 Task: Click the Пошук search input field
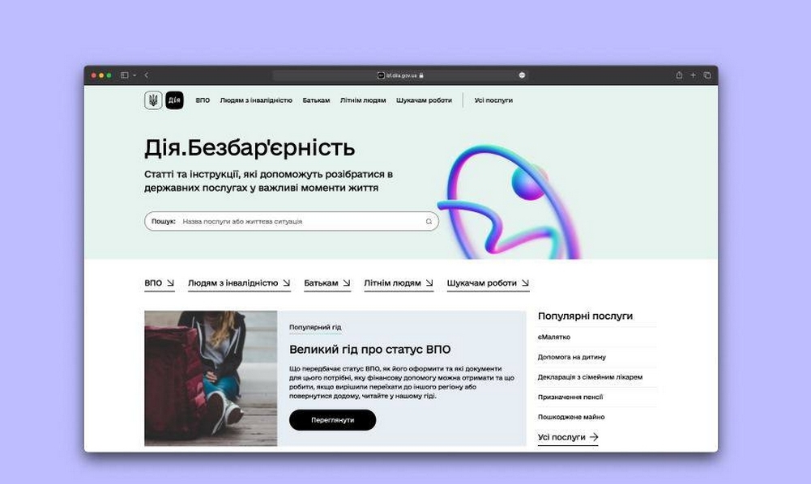tap(292, 221)
